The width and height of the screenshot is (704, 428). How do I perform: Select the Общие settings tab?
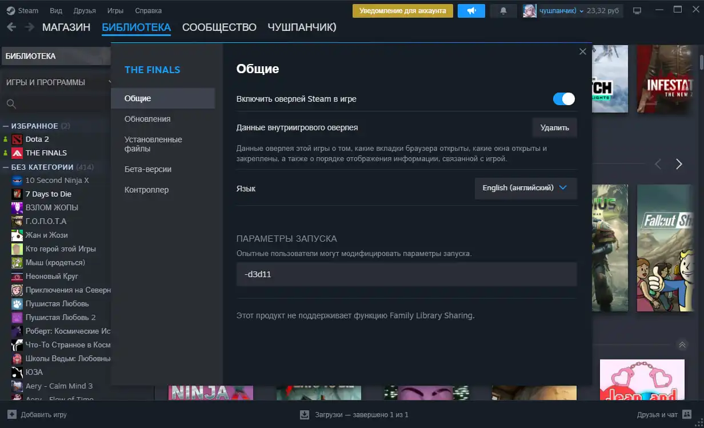click(163, 98)
